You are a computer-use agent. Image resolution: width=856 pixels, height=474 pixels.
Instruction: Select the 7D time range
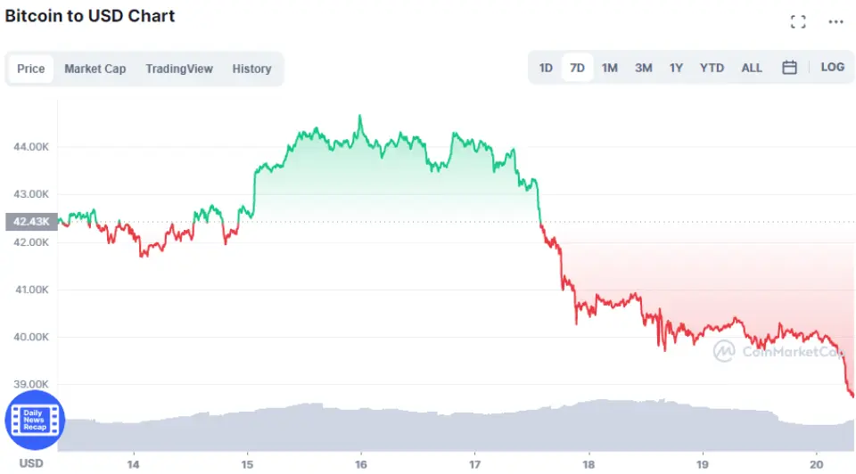click(x=577, y=68)
